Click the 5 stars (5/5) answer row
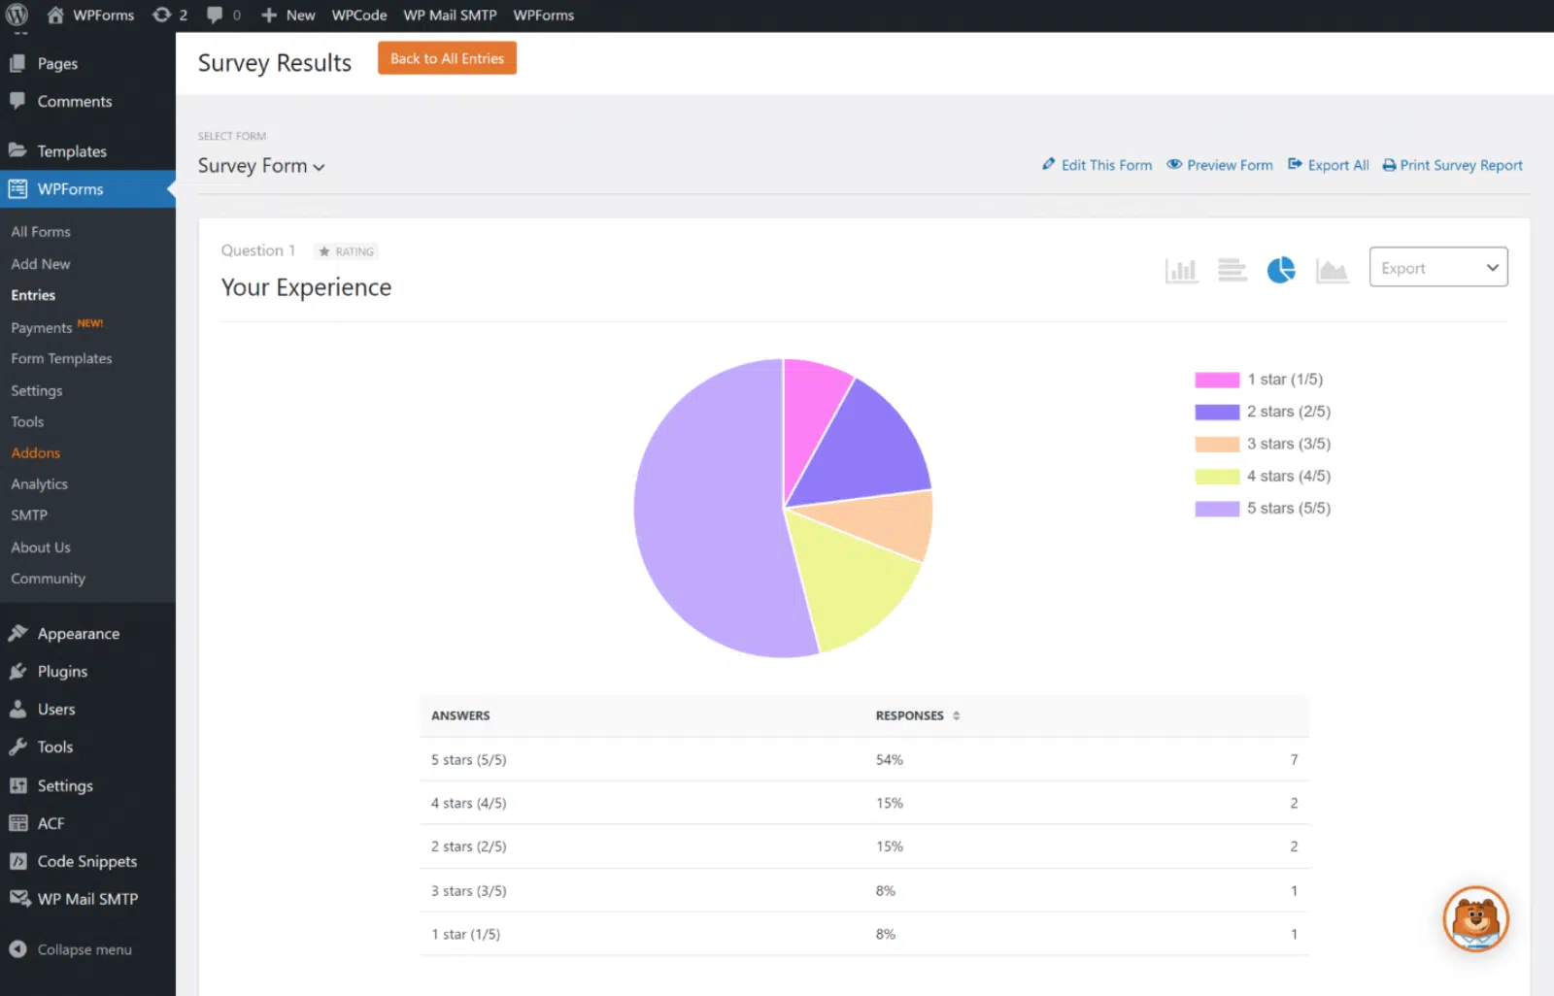 point(863,759)
